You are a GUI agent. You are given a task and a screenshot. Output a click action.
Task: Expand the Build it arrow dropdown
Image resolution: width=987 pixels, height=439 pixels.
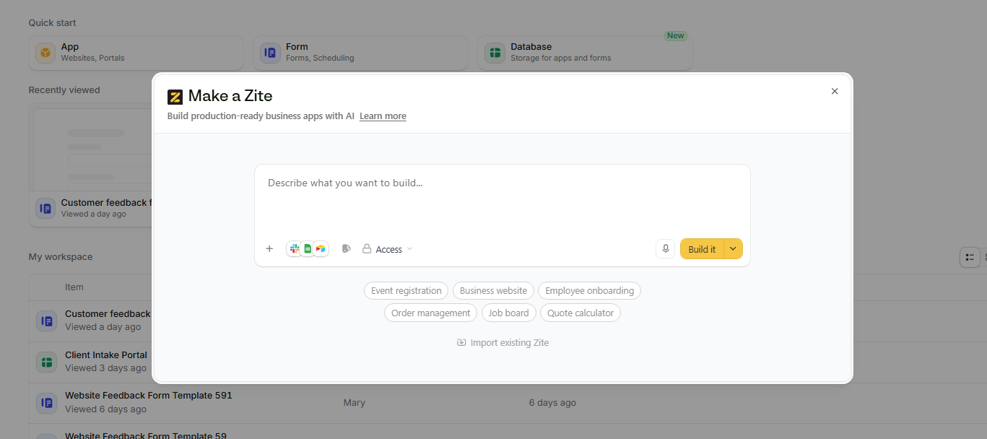point(733,248)
